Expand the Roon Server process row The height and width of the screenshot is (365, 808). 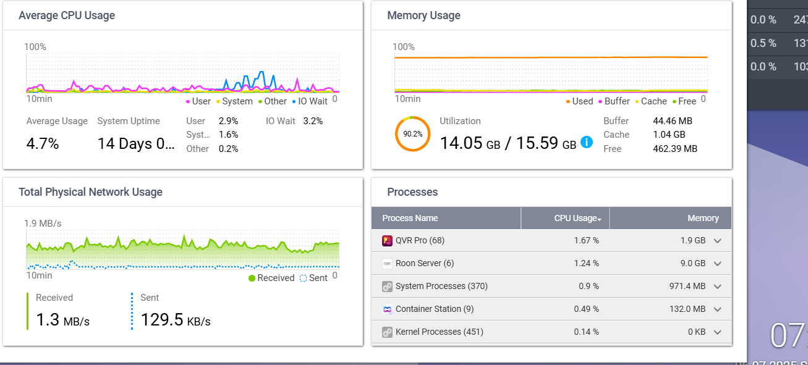(x=718, y=264)
